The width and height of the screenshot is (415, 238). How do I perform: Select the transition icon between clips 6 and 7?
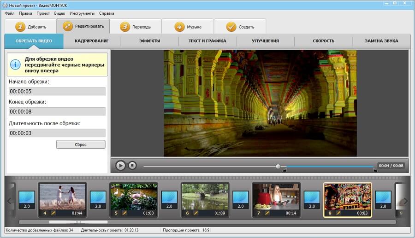[241, 200]
